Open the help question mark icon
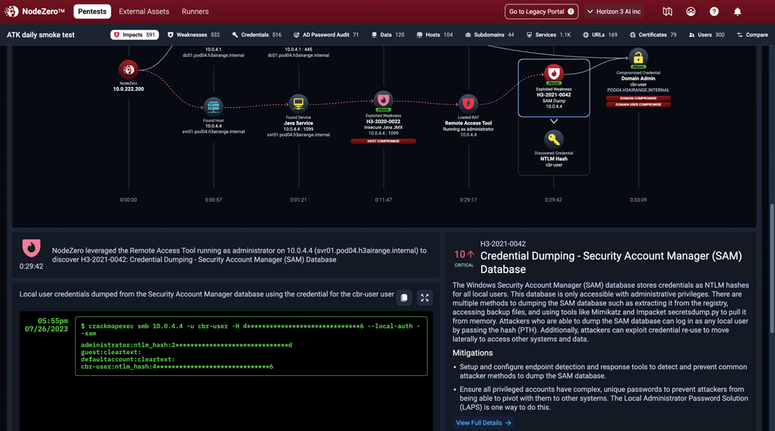Image resolution: width=775 pixels, height=431 pixels. coord(714,12)
